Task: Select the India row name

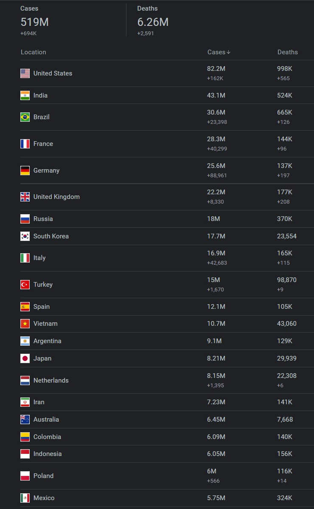Action: coord(40,95)
